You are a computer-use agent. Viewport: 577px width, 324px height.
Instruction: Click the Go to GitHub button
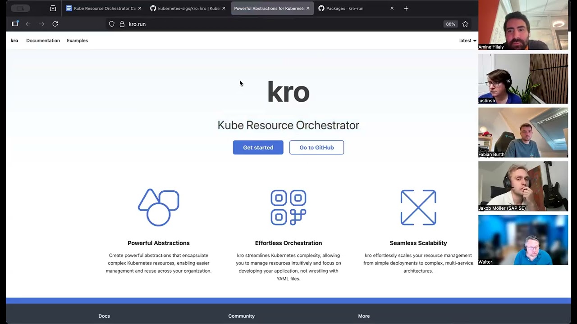316,148
